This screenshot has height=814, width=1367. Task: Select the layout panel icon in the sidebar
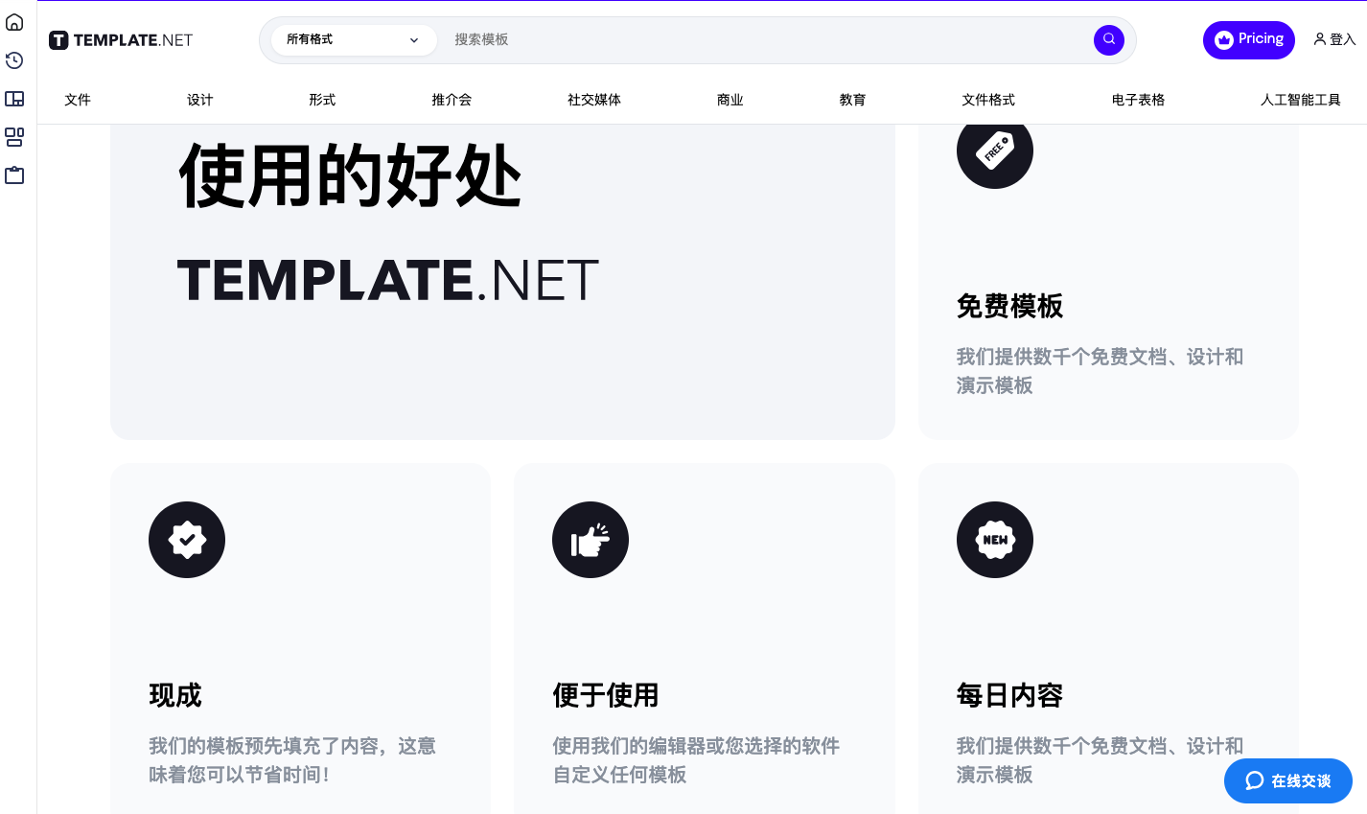(x=14, y=99)
